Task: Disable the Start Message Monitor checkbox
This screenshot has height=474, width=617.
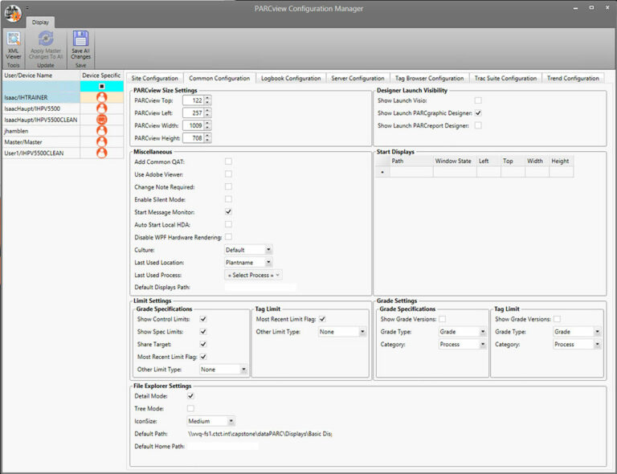Action: [x=228, y=211]
